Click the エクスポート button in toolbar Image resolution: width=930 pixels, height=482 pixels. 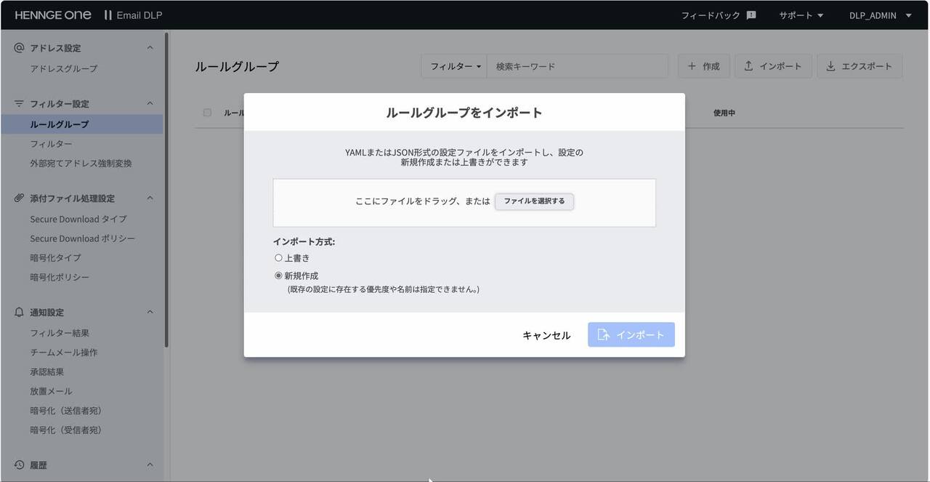[860, 66]
